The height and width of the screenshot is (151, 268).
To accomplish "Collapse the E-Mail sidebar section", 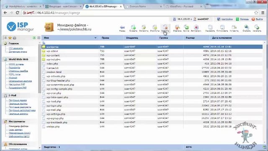I will tap(12, 95).
